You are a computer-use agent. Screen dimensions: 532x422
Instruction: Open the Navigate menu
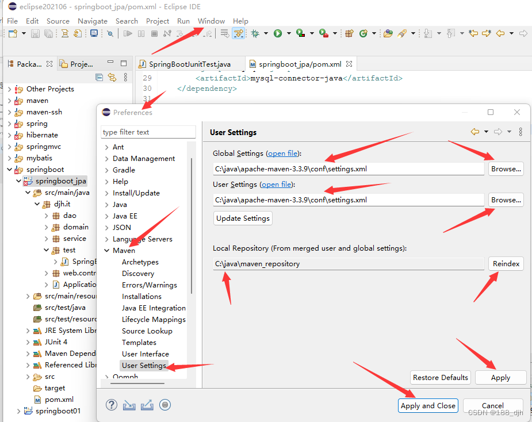click(x=92, y=21)
